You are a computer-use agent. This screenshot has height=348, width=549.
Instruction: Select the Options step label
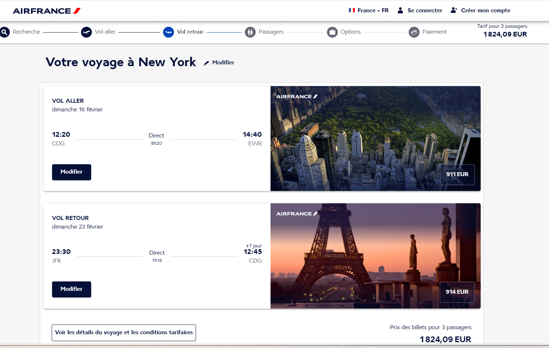click(x=350, y=32)
